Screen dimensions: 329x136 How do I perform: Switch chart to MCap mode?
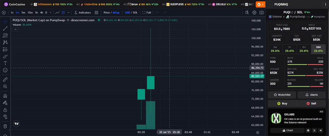pyautogui.click(x=116, y=13)
